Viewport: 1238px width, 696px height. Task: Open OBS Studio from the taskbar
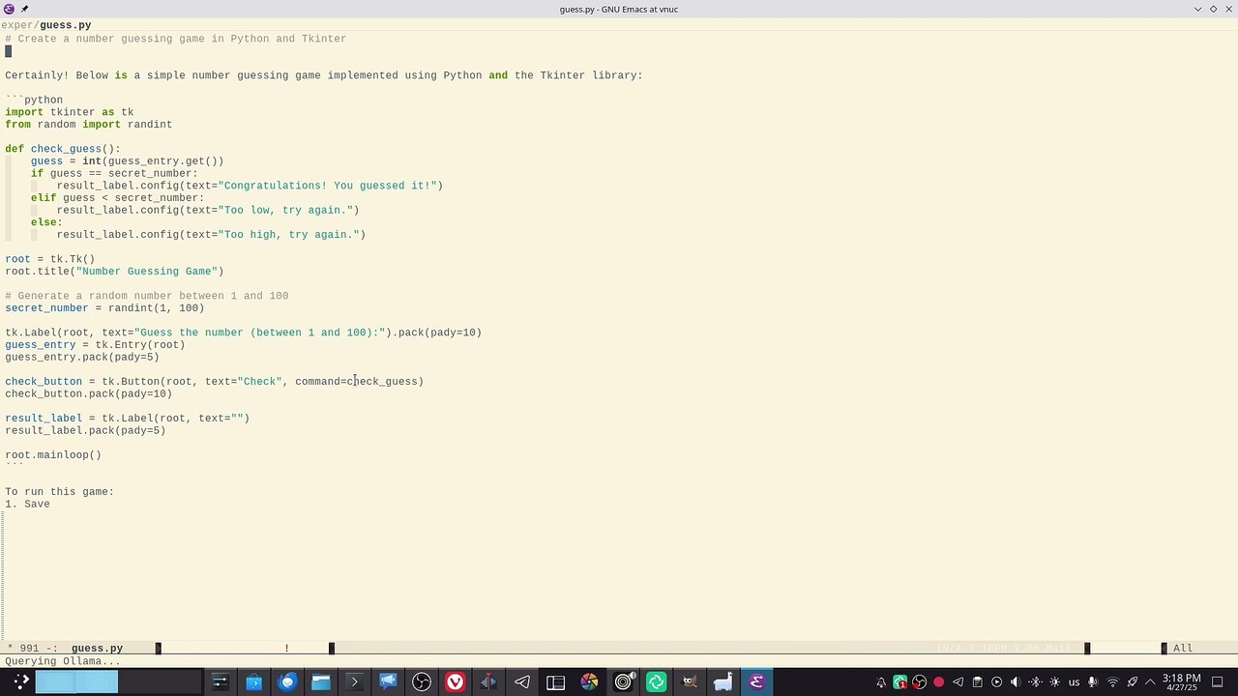[422, 682]
